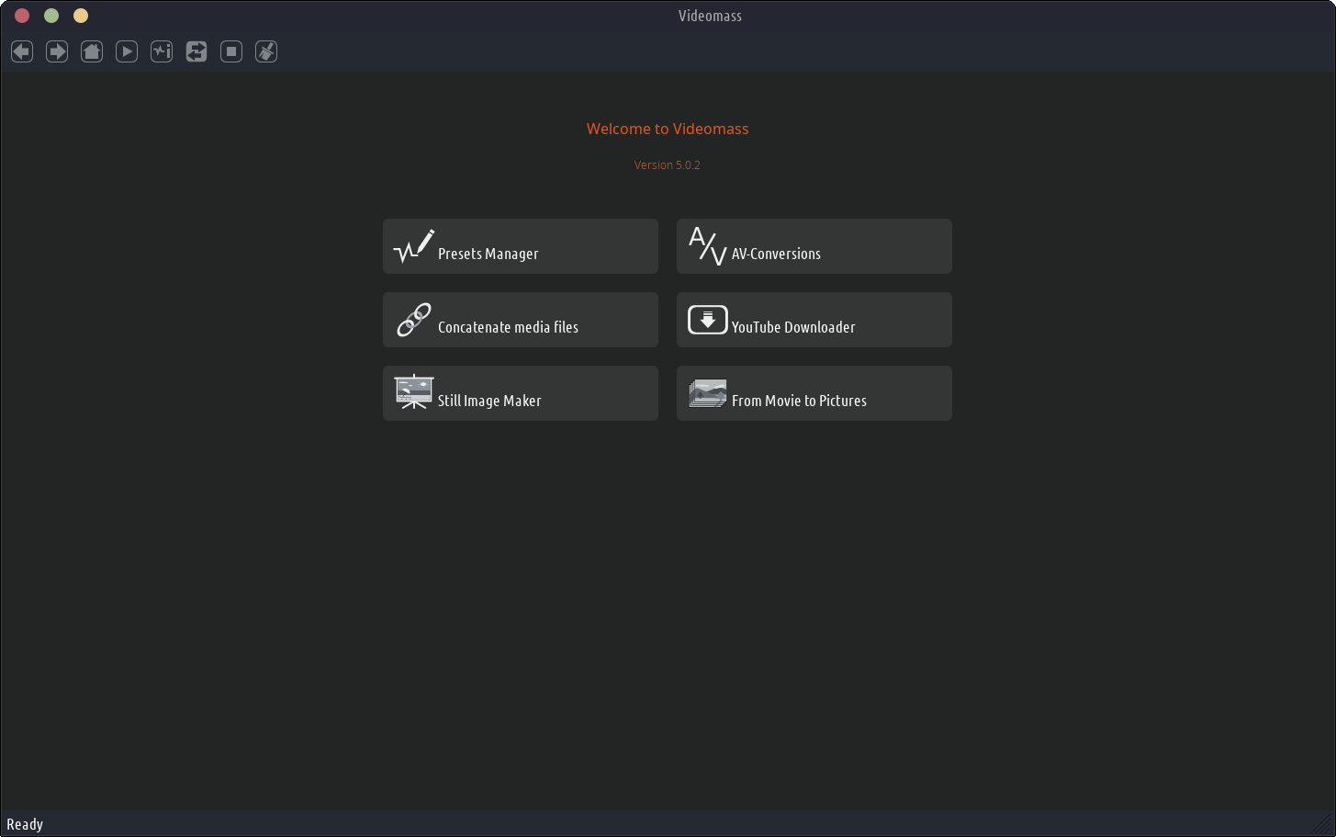1336x837 pixels.
Task: Open the Presets Manager
Action: point(520,246)
